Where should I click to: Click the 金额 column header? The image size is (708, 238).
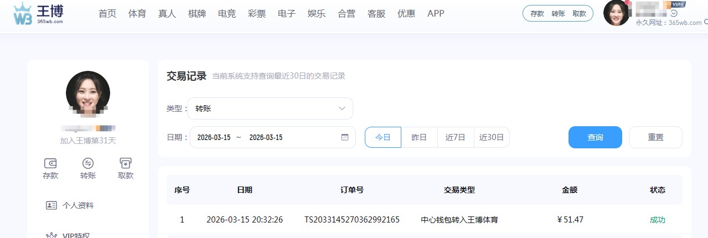(570, 190)
